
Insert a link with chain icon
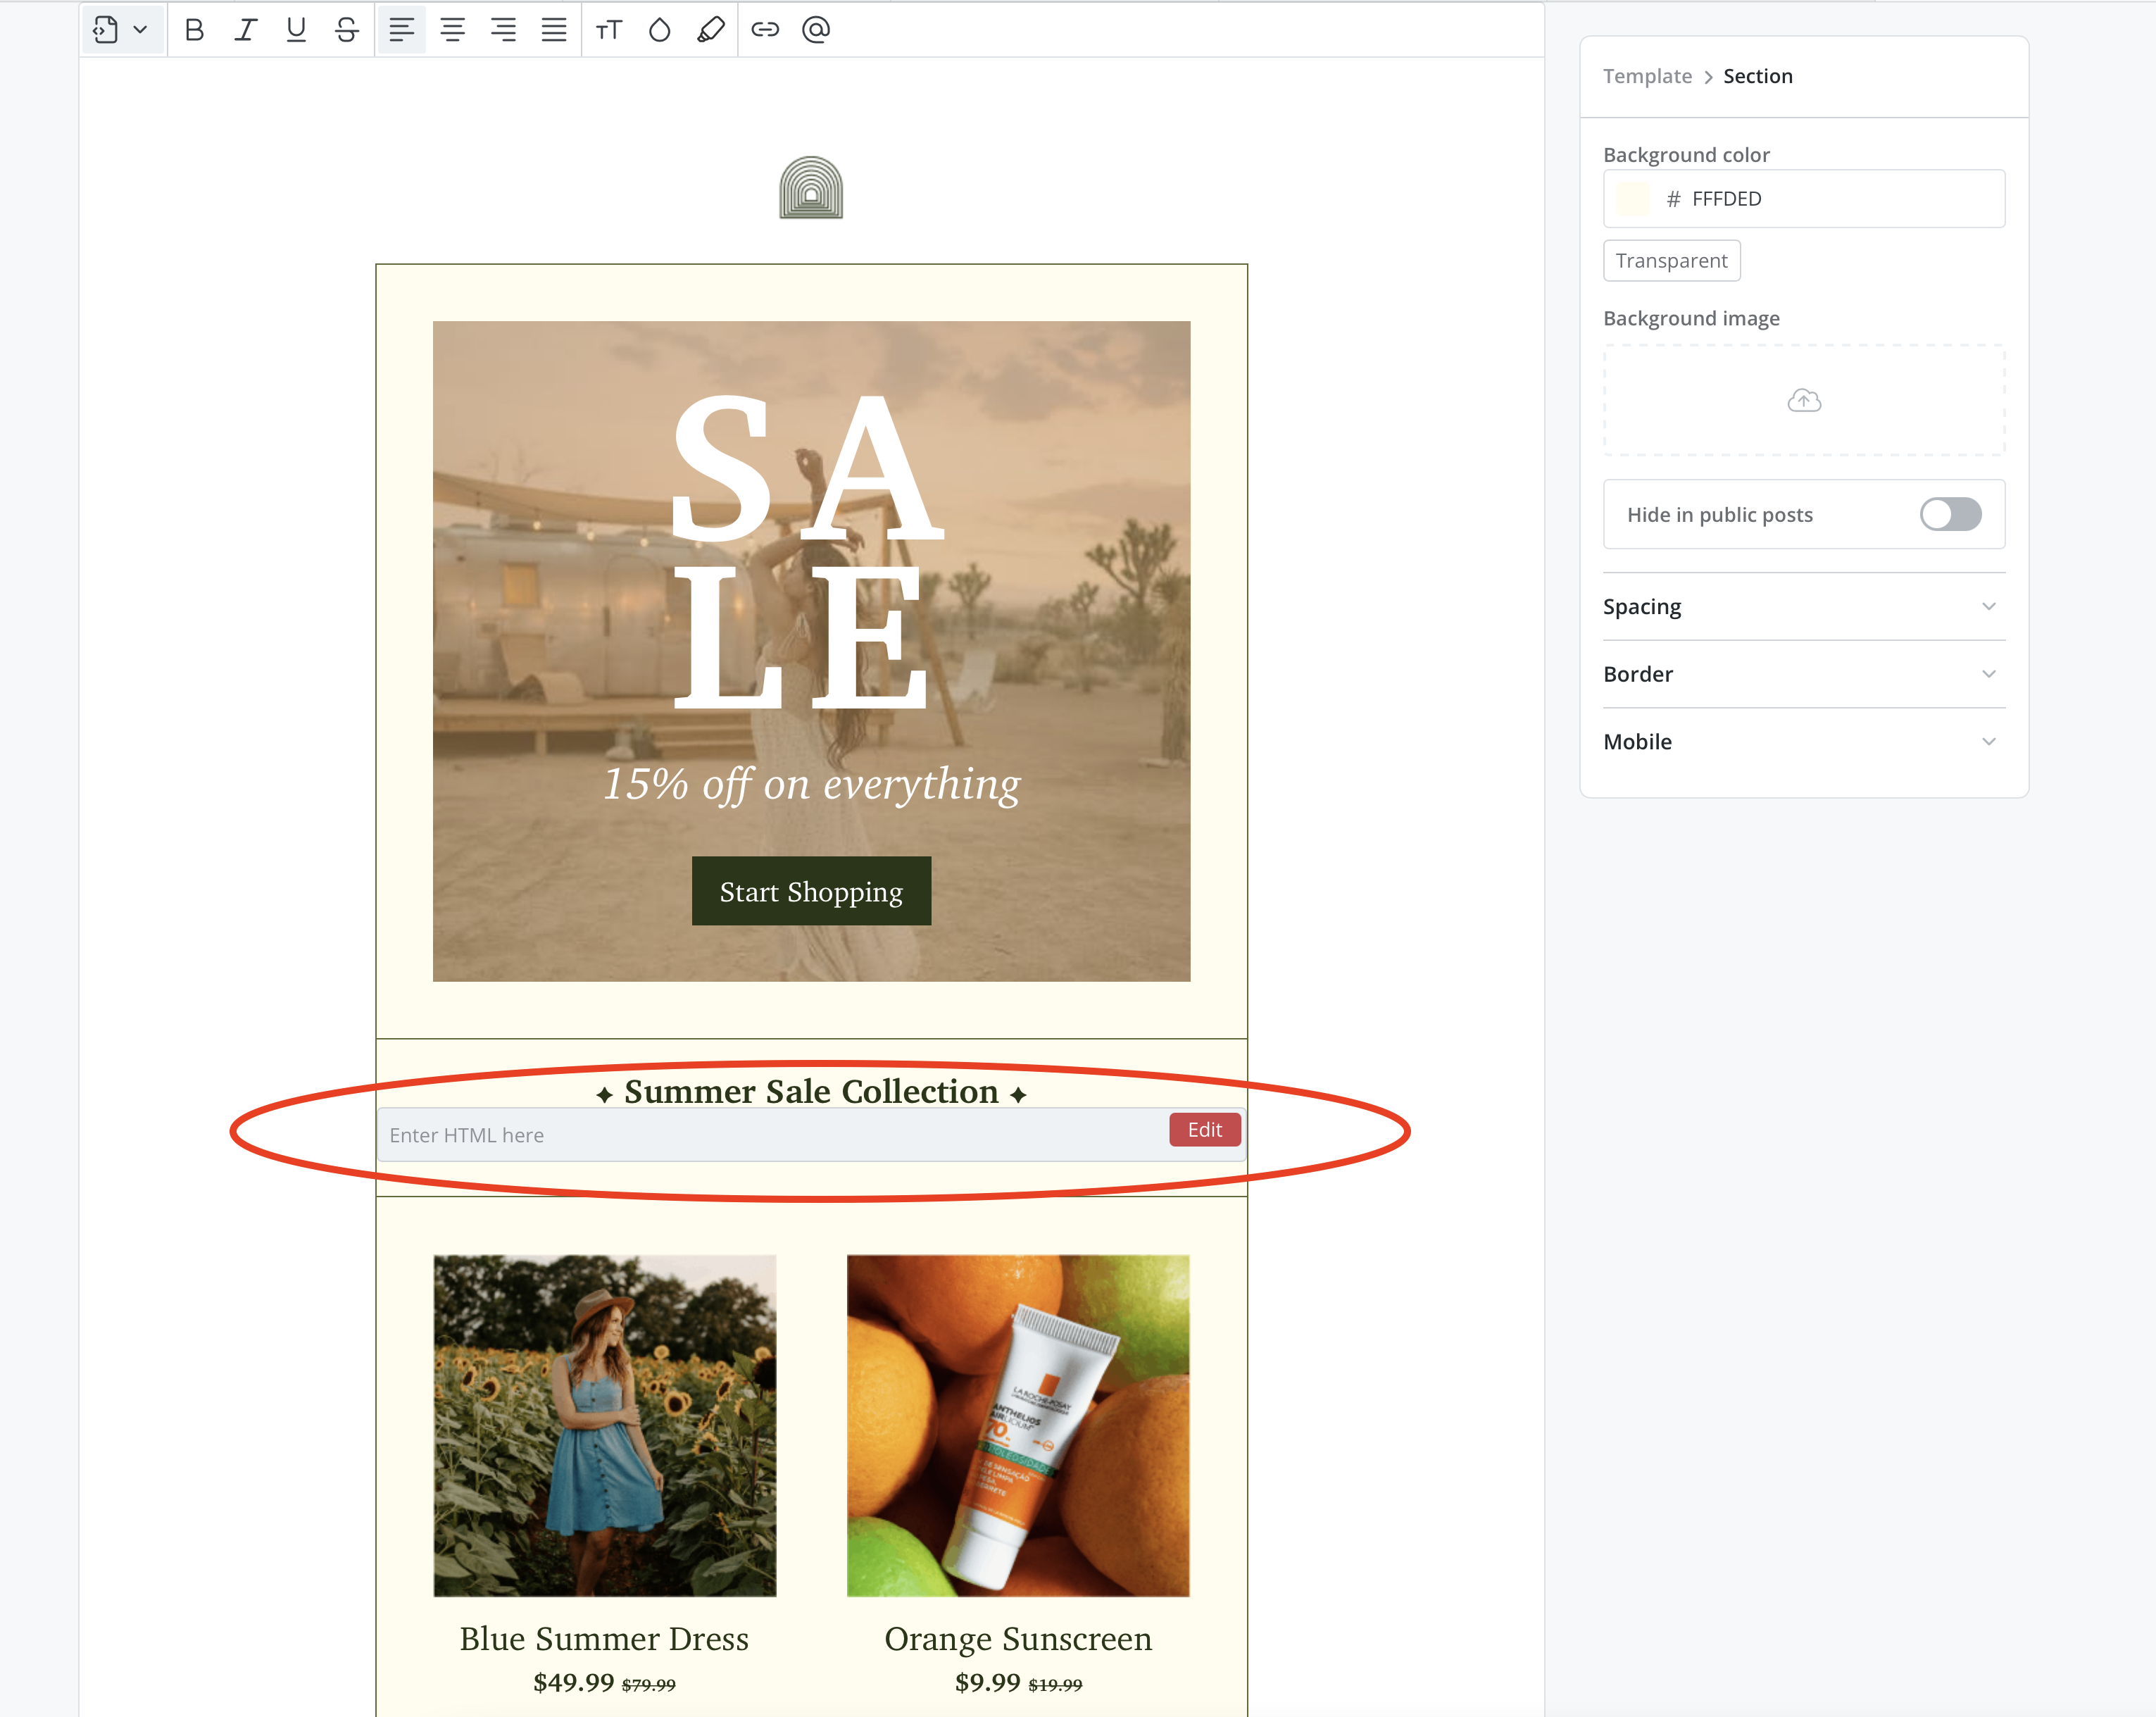click(x=765, y=30)
